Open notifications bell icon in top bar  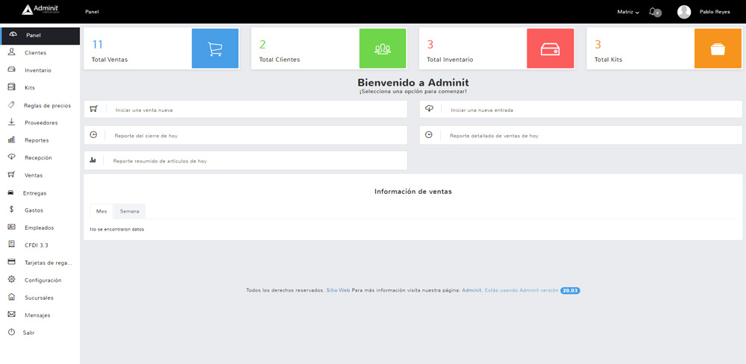653,12
